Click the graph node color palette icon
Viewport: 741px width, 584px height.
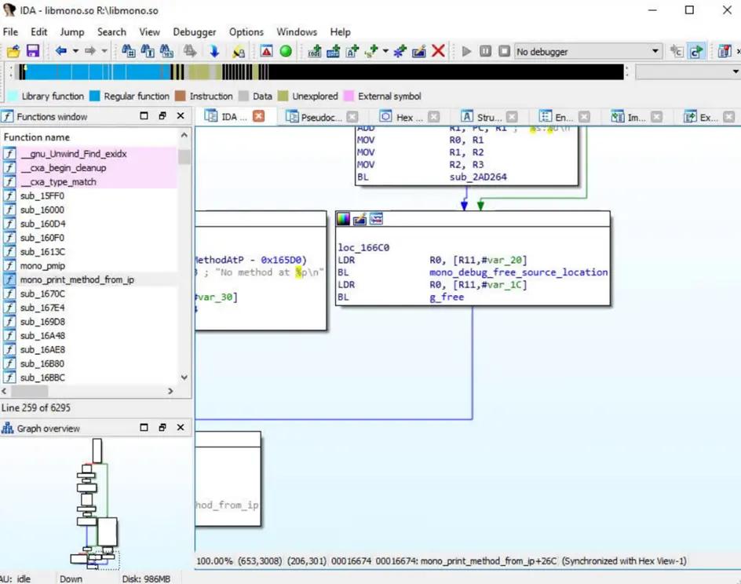(x=343, y=219)
